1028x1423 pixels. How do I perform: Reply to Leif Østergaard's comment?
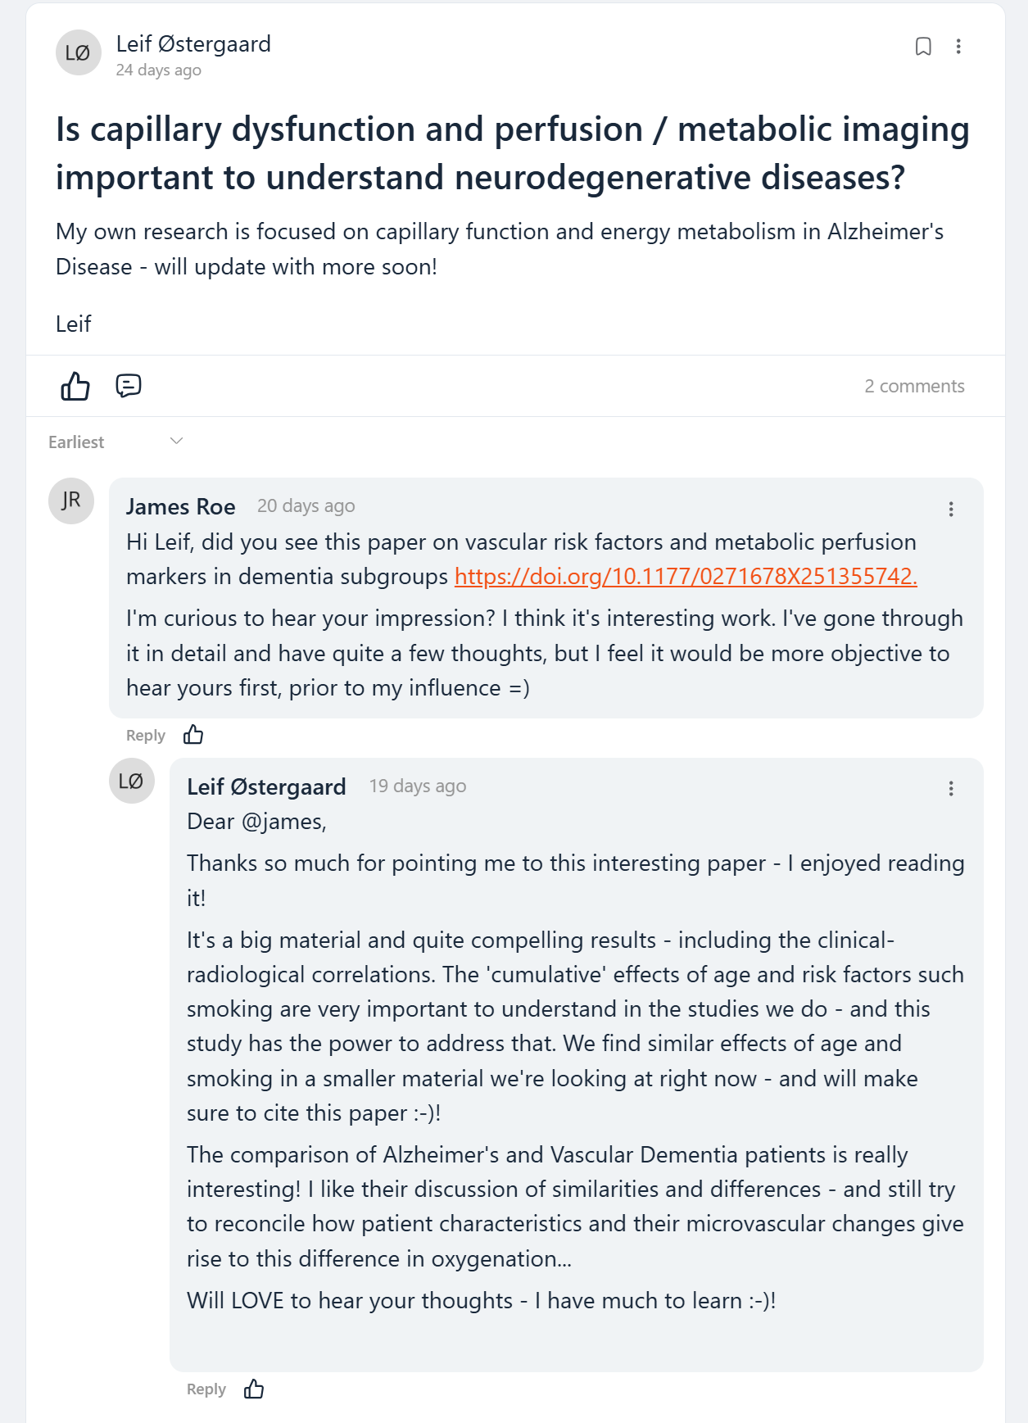click(206, 1389)
